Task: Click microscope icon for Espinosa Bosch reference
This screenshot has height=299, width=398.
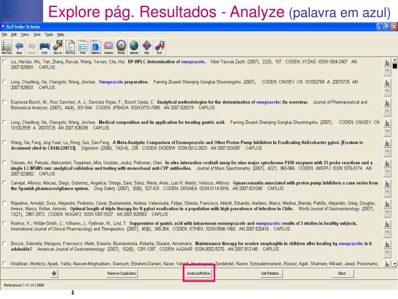Action: (x=387, y=103)
